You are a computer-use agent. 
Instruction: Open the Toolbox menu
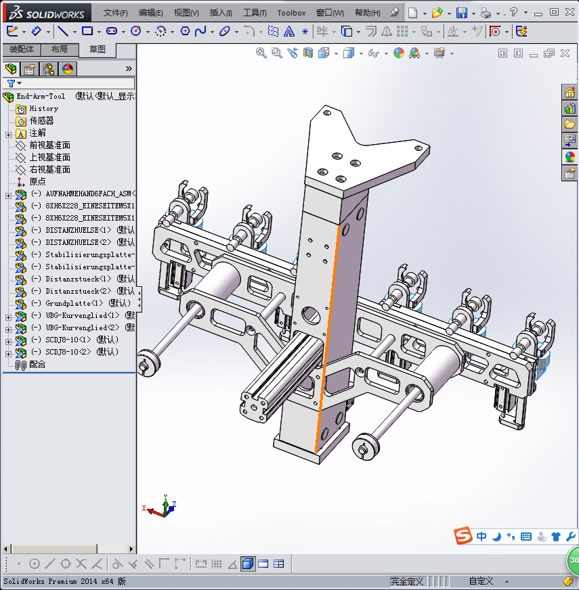point(291,13)
